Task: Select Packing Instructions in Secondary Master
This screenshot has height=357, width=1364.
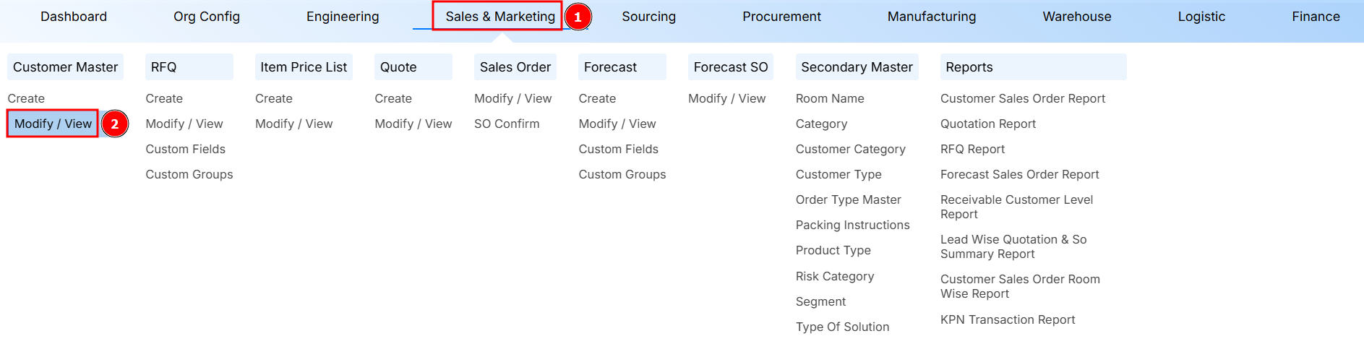Action: click(852, 225)
